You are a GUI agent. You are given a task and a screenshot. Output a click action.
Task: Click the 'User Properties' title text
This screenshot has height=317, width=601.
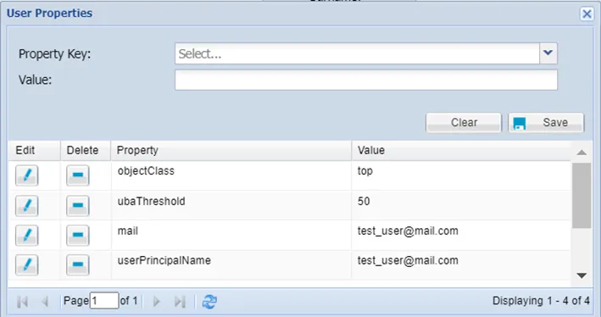49,14
